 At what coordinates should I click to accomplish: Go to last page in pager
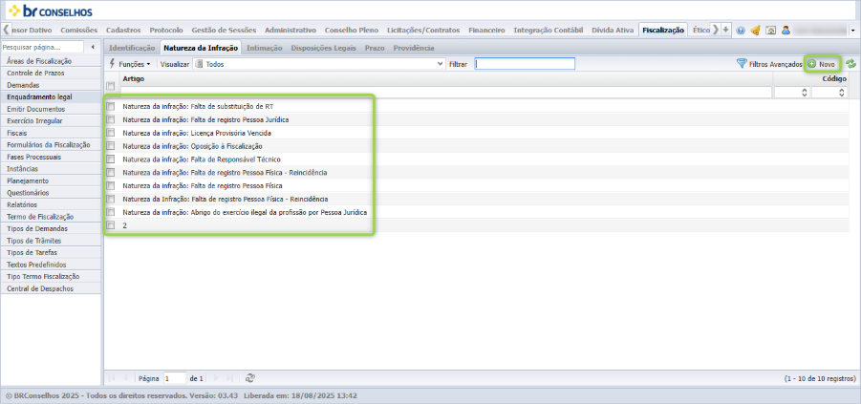click(229, 378)
